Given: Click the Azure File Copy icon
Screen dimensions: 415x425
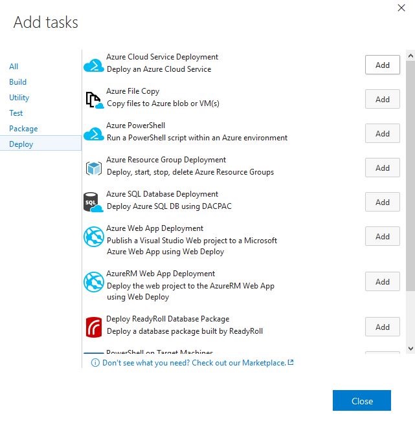Looking at the screenshot, I should 94,100.
